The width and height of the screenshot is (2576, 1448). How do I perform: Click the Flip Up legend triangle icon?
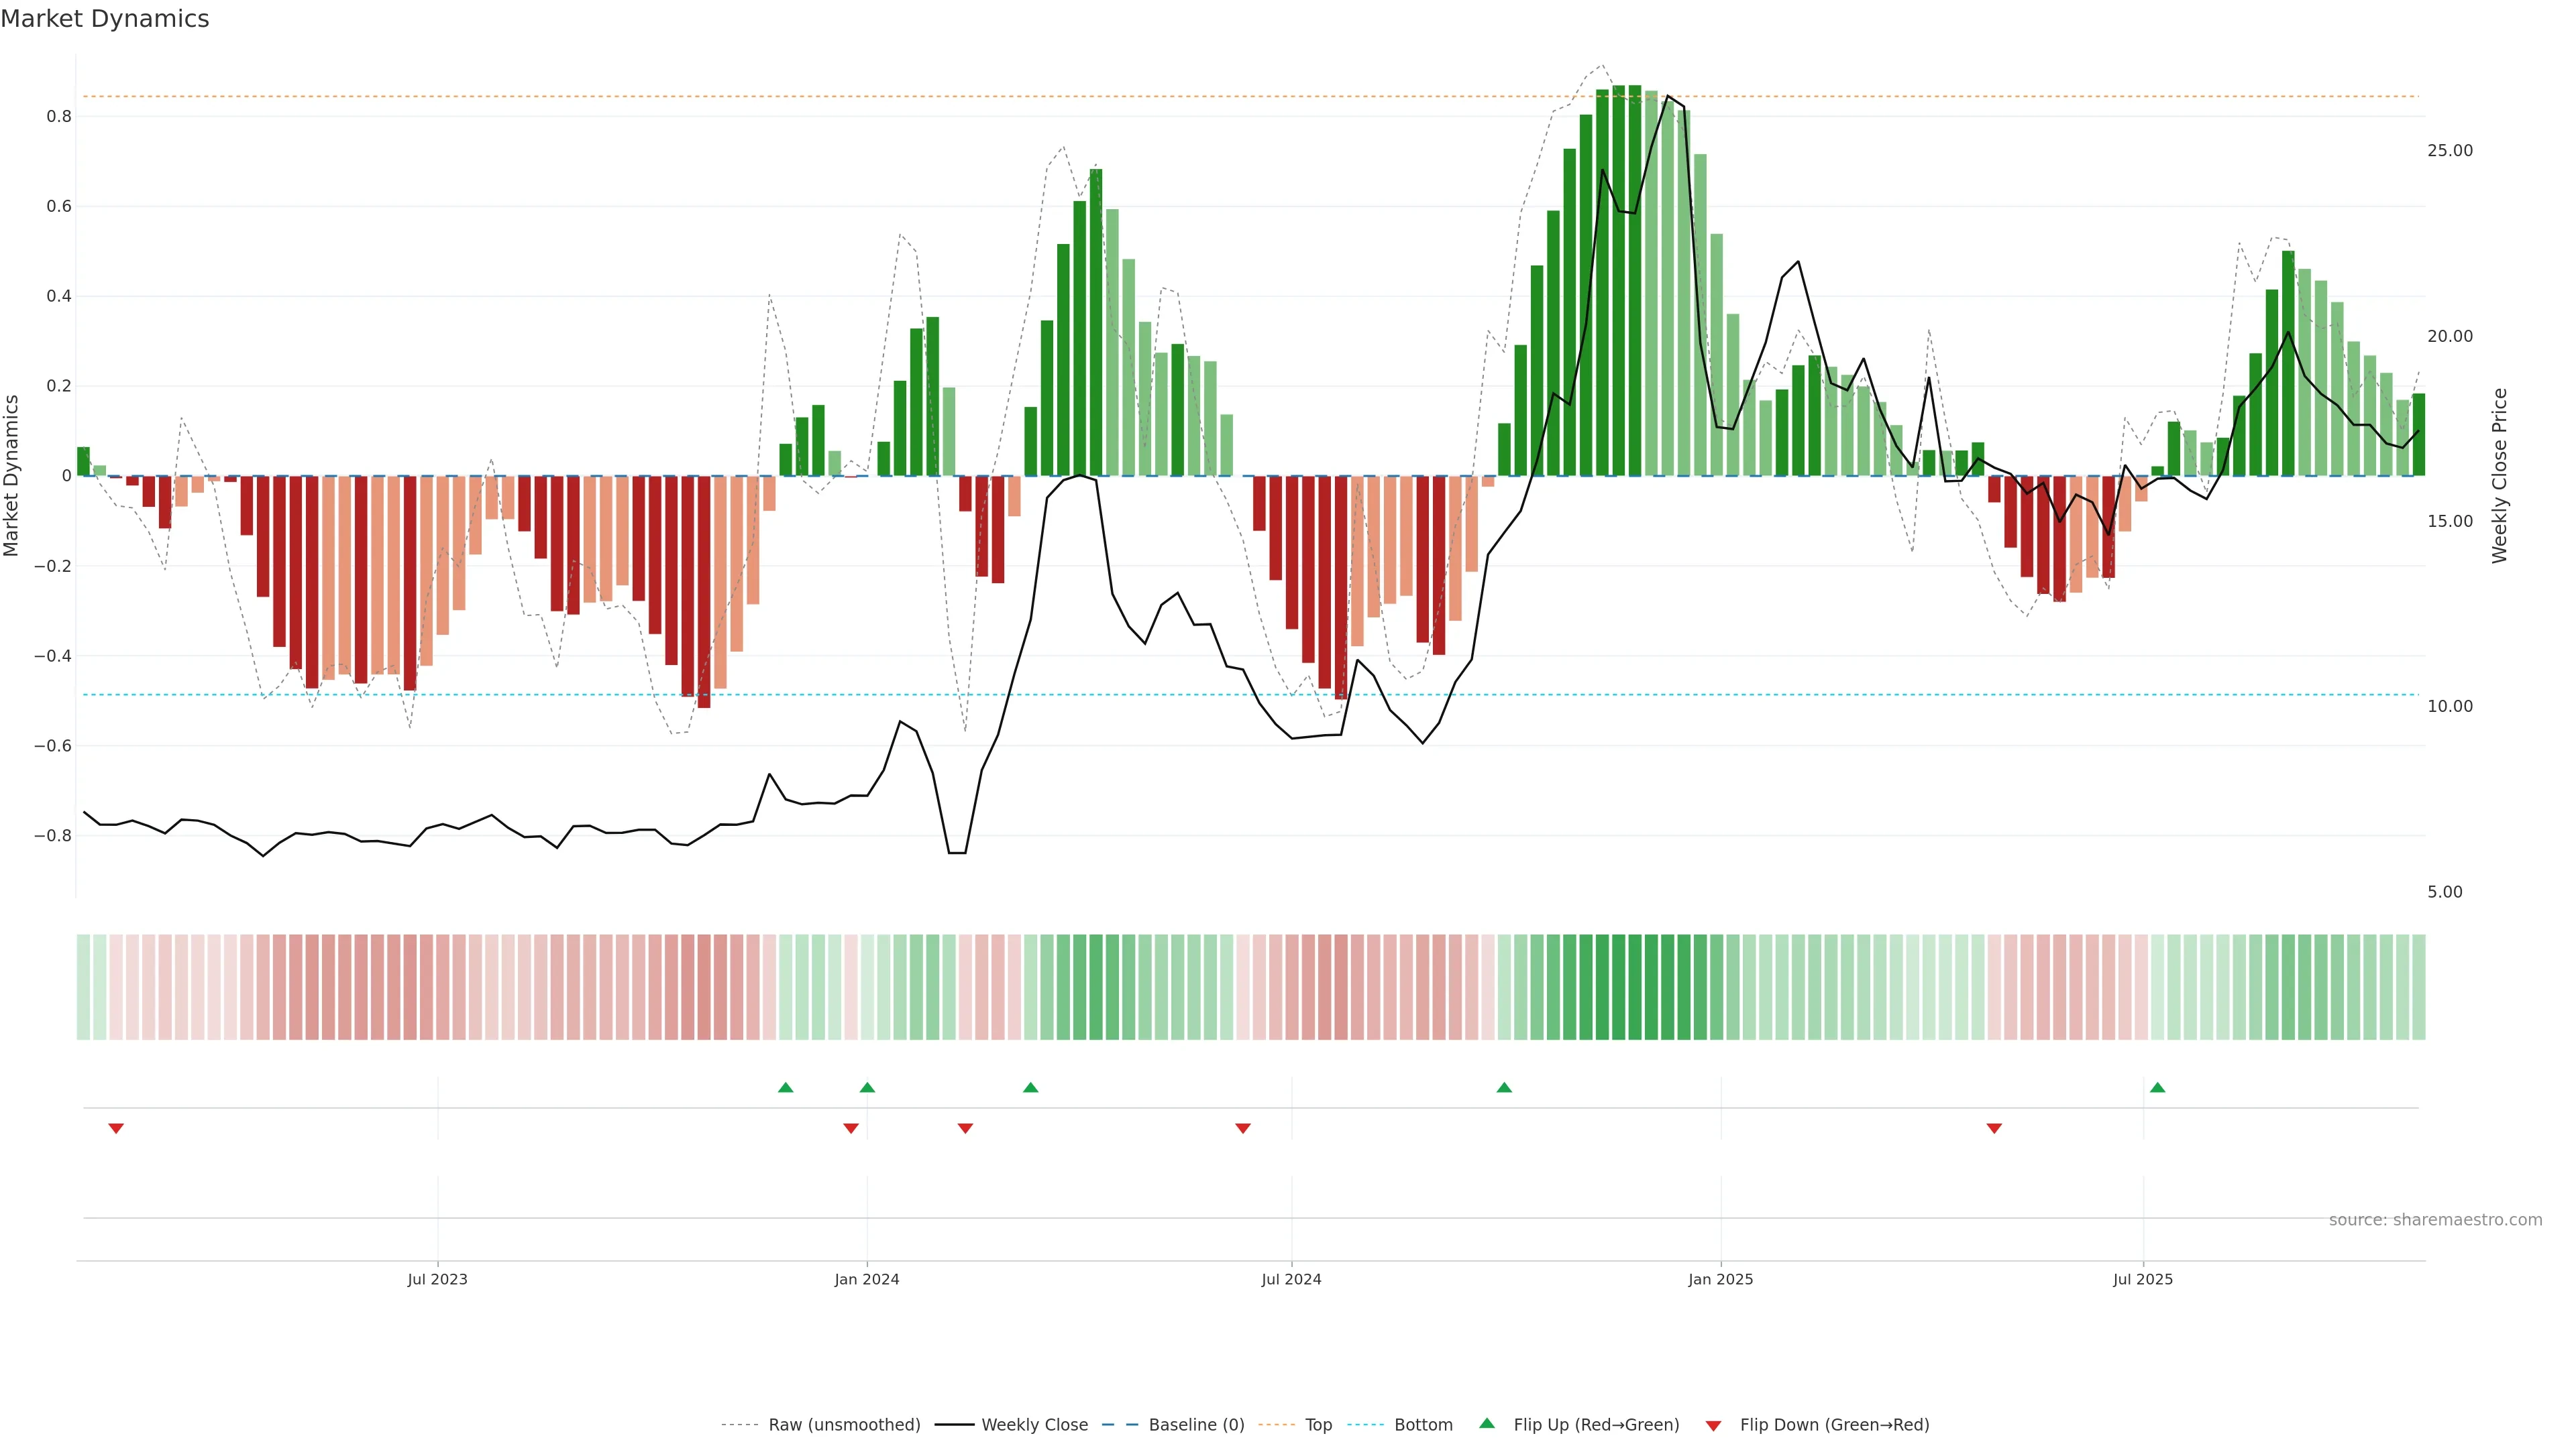click(1487, 1423)
